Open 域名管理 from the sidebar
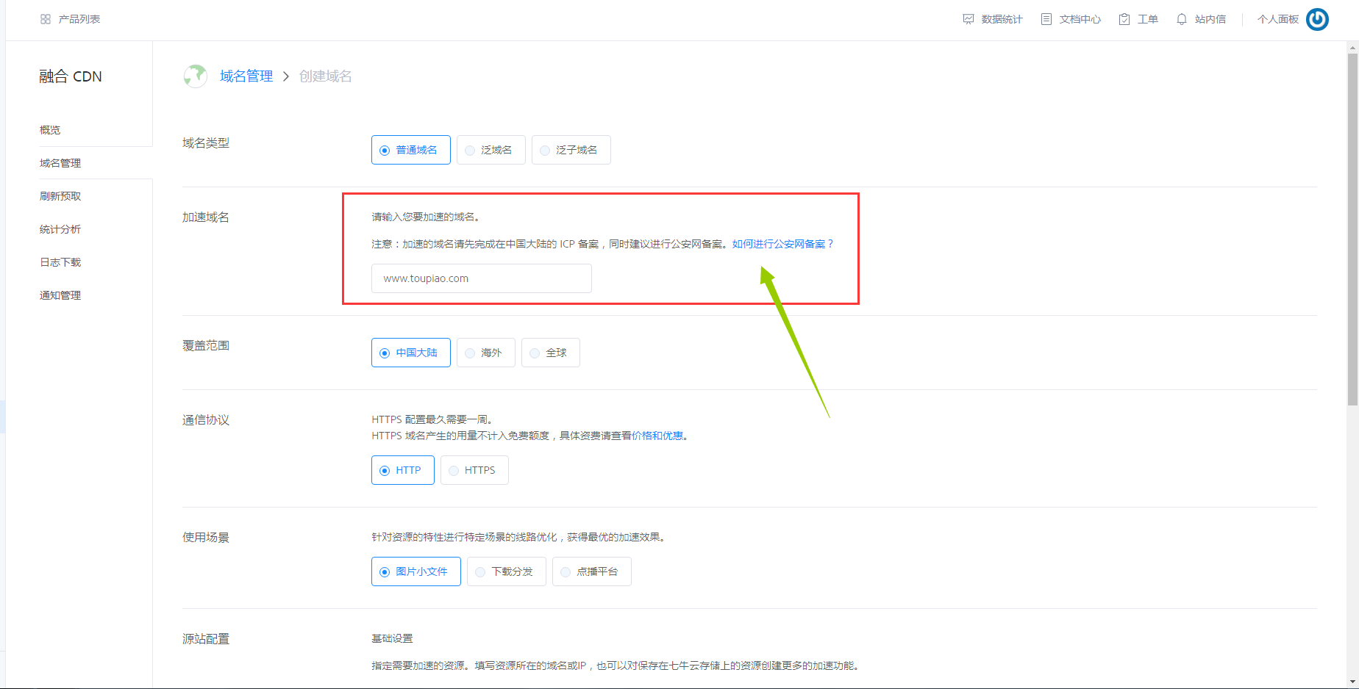The image size is (1359, 689). tap(60, 162)
